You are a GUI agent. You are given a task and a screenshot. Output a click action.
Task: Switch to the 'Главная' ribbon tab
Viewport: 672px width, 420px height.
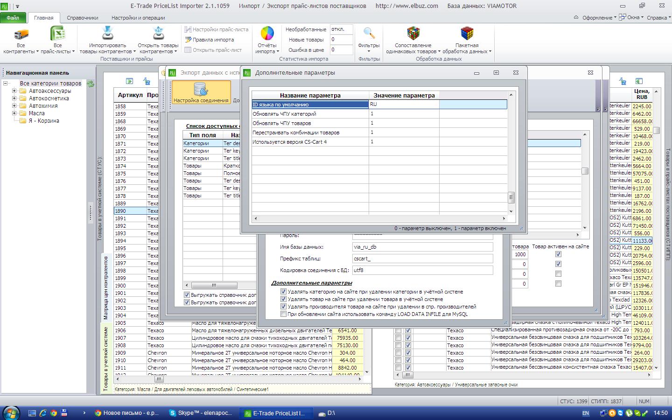(x=44, y=18)
